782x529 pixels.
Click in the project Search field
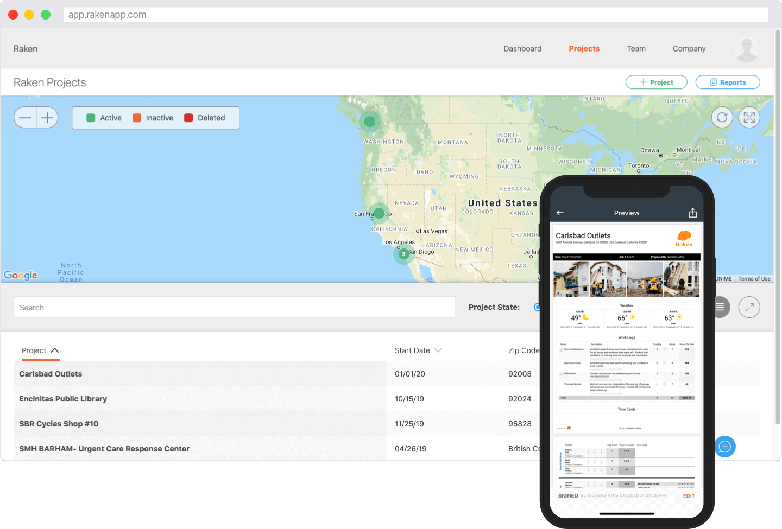[234, 307]
